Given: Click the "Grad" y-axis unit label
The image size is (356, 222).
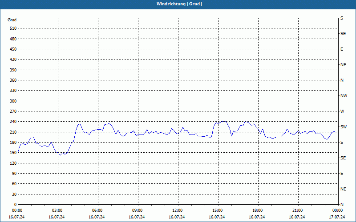Looking at the screenshot, I should (12, 20).
